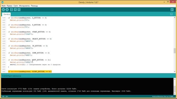Screen dimensions: 177x99
Task: Click the sketch memory usage console line
Action: [39, 89]
